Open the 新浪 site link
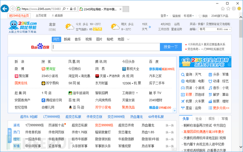The width and height of the screenshot is (243, 152). 19,62
